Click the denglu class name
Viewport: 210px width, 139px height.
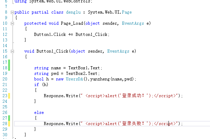pos(73,12)
